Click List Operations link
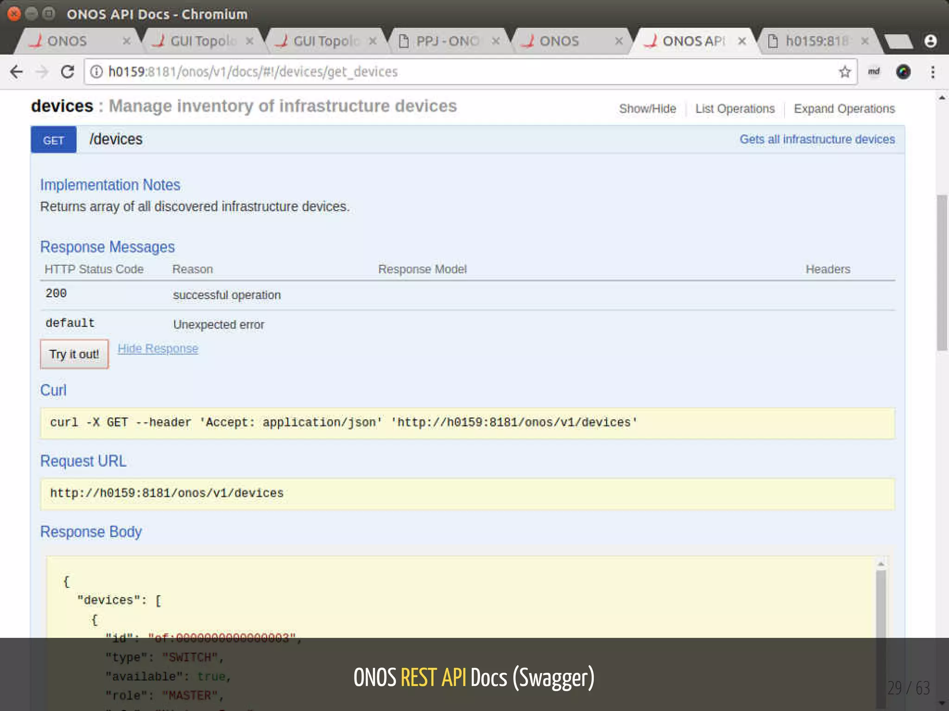949x711 pixels. pyautogui.click(x=735, y=109)
